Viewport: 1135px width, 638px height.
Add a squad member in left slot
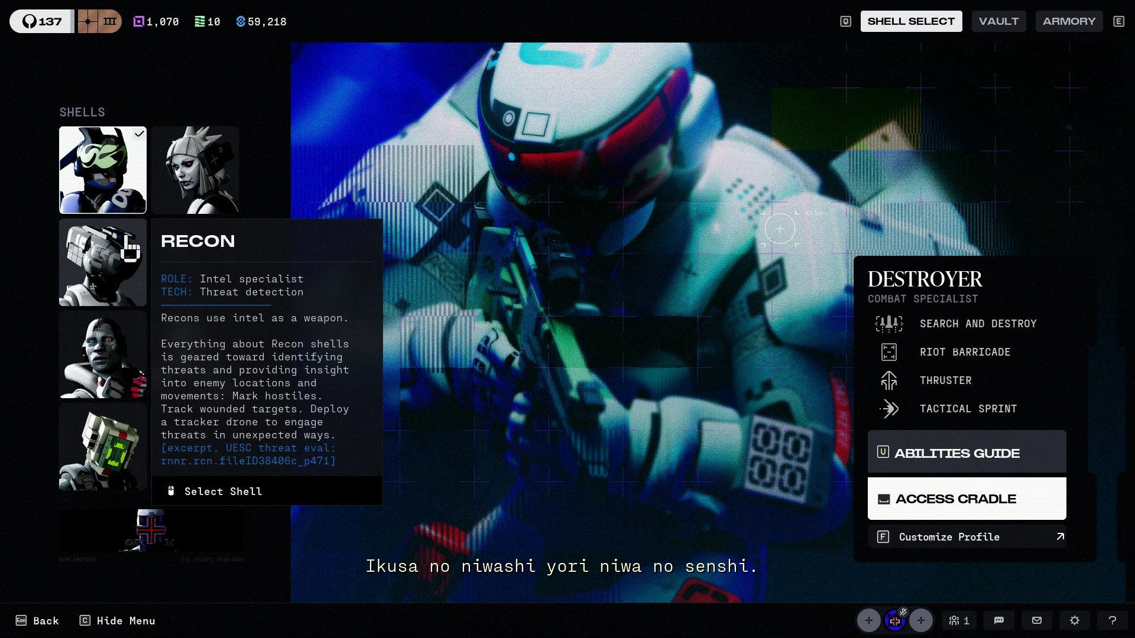(869, 620)
